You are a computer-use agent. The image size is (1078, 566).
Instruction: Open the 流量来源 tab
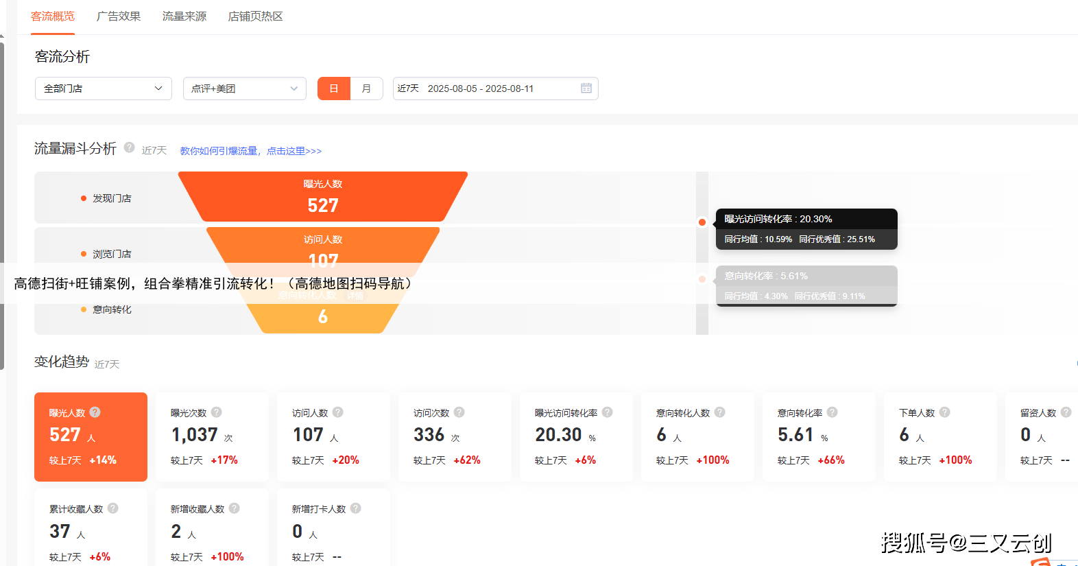tap(184, 16)
